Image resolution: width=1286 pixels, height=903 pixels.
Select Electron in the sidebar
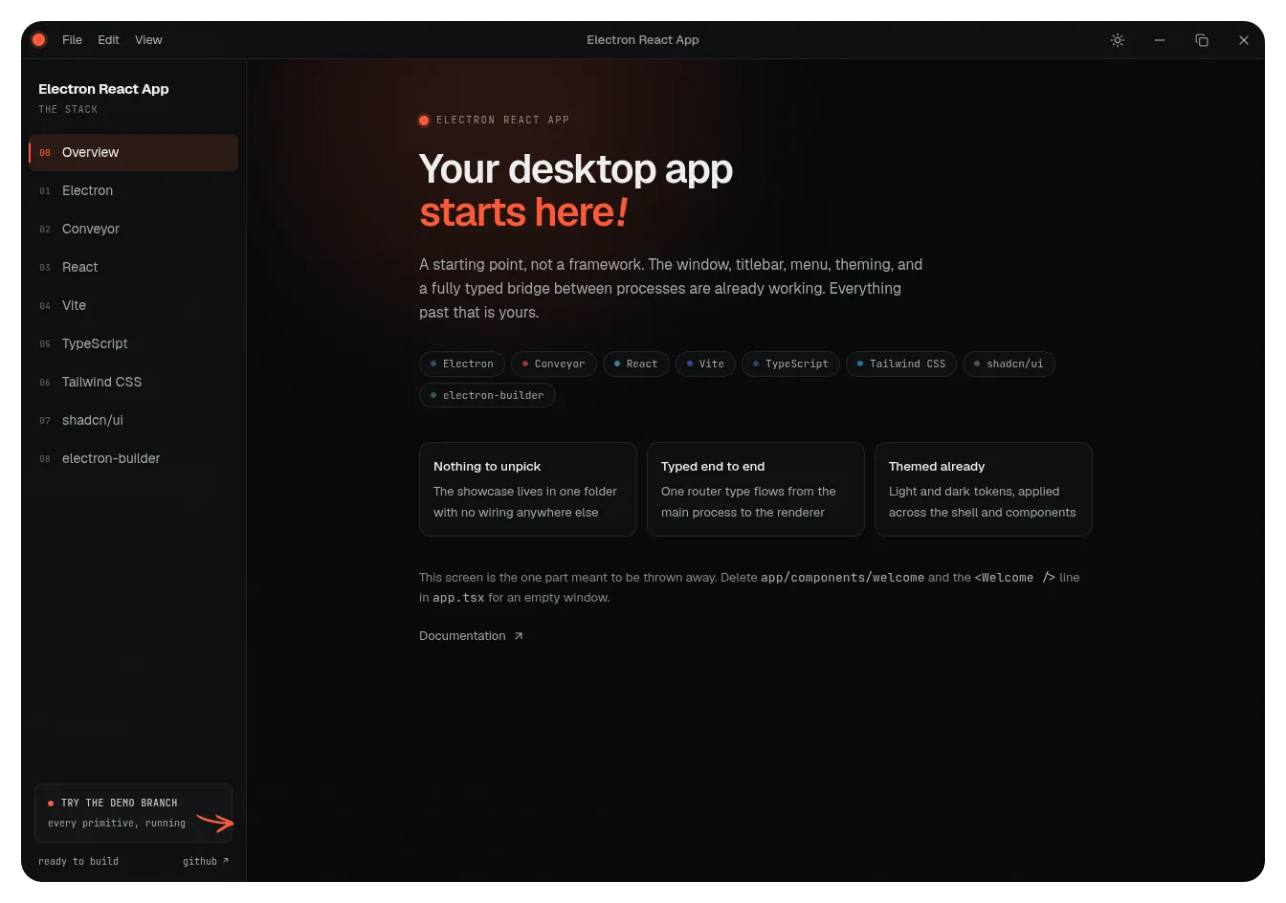tap(133, 190)
